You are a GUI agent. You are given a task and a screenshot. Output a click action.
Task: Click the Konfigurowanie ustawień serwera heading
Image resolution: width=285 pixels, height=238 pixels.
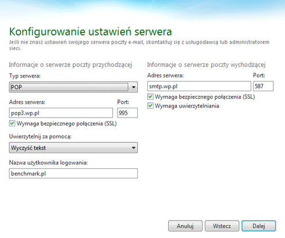click(90, 32)
